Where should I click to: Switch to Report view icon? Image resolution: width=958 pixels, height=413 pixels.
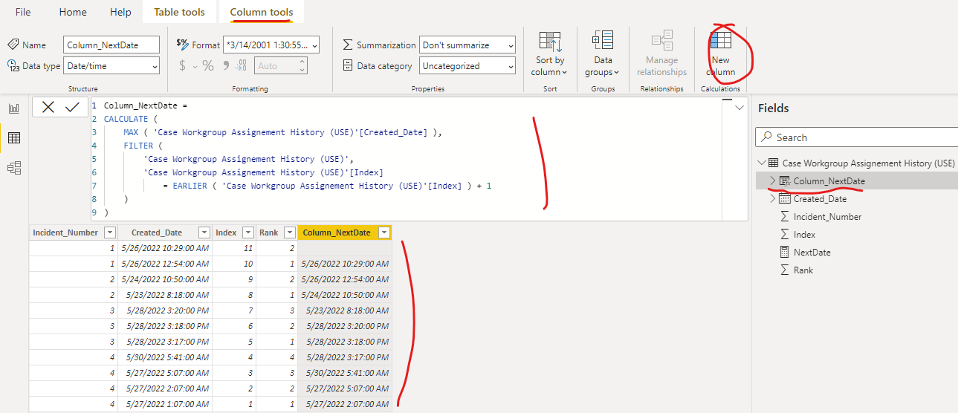(x=14, y=108)
